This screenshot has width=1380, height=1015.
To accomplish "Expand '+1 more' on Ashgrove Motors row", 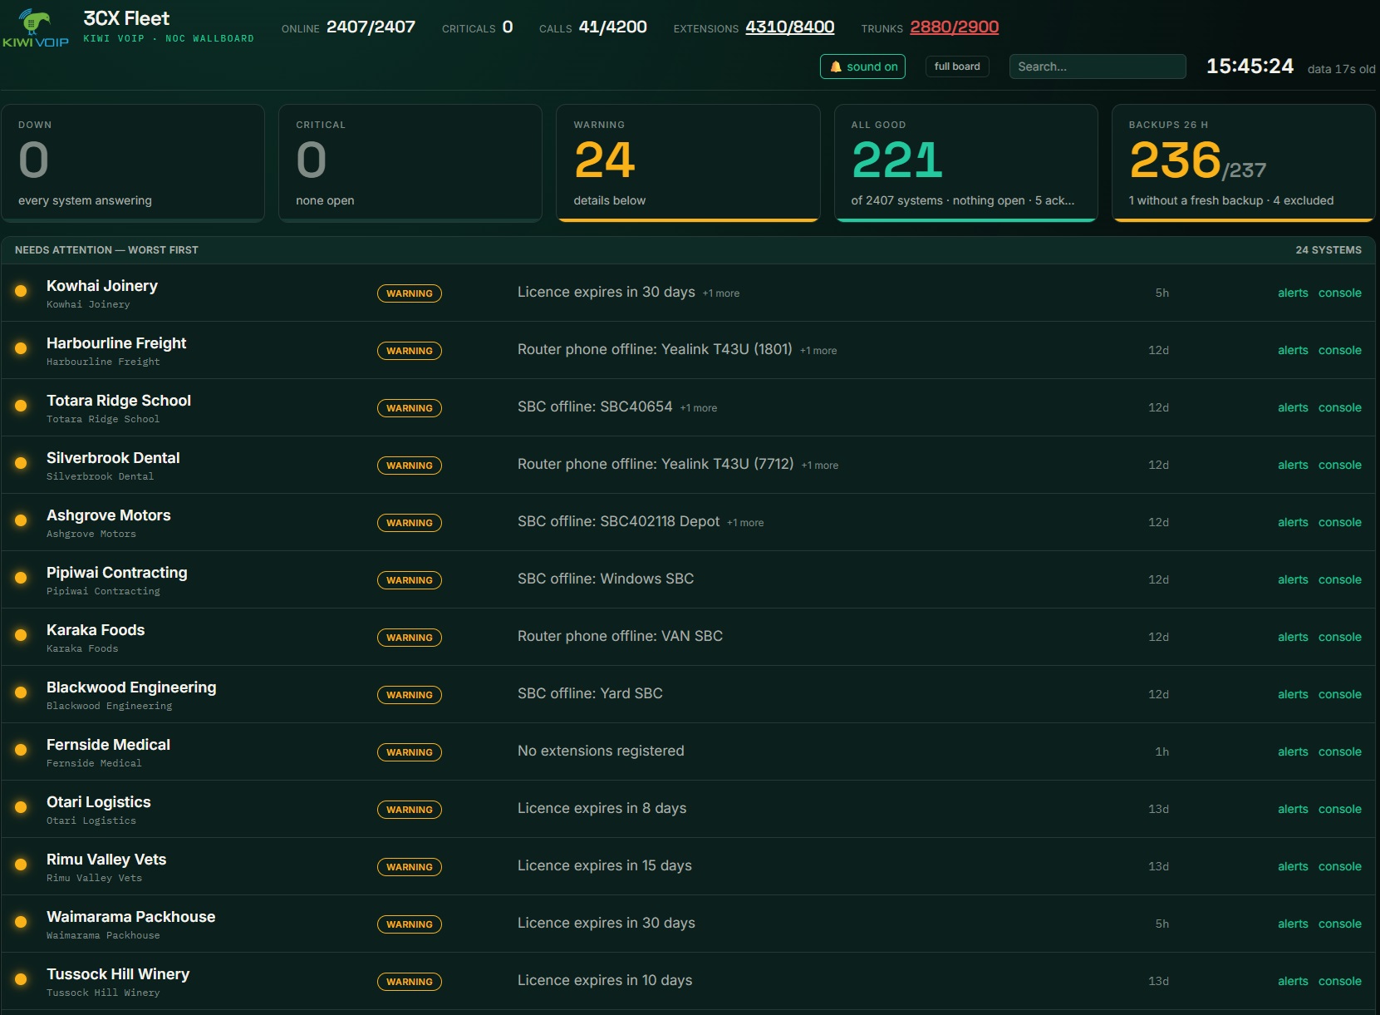I will pyautogui.click(x=745, y=523).
